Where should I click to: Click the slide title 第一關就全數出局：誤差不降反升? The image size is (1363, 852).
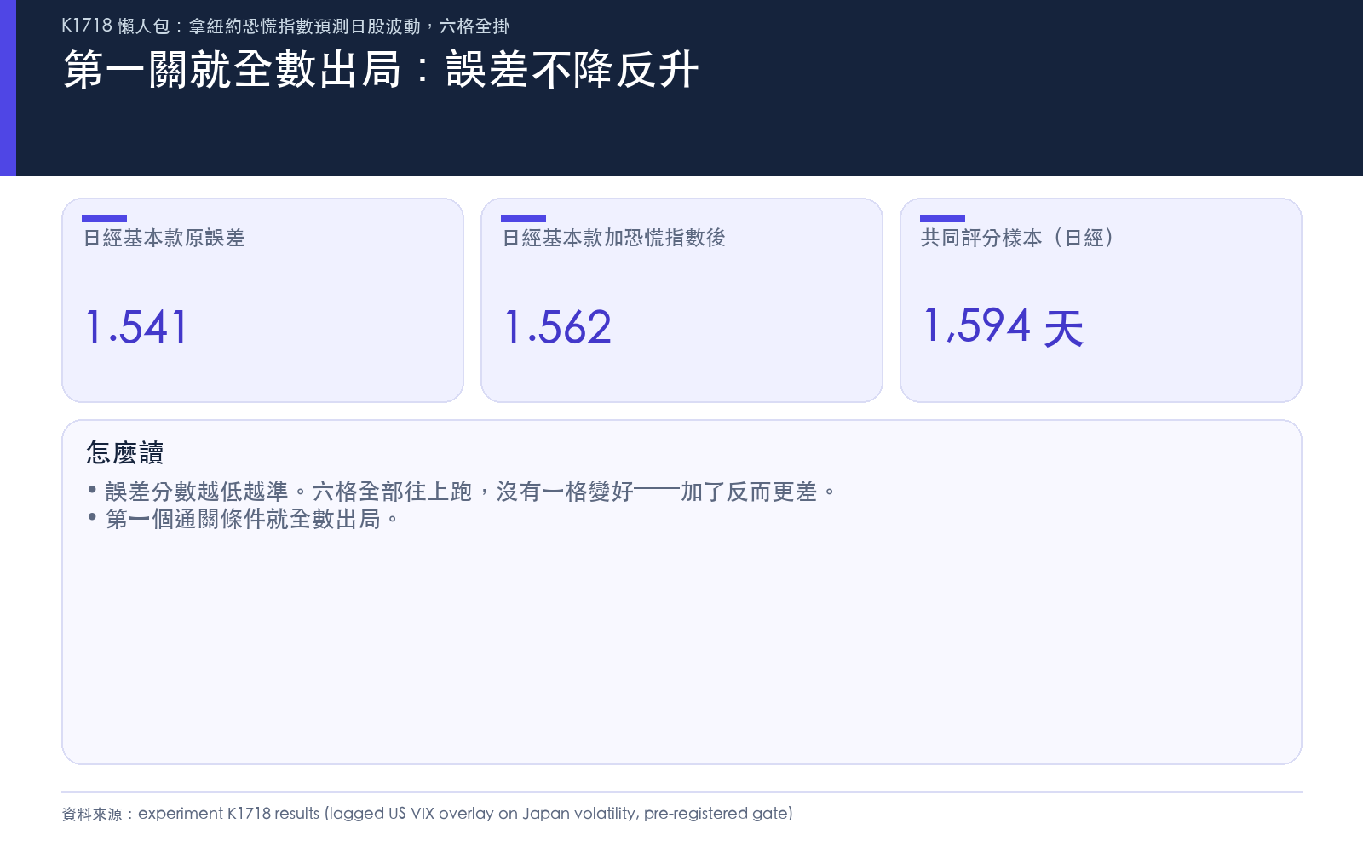(381, 70)
